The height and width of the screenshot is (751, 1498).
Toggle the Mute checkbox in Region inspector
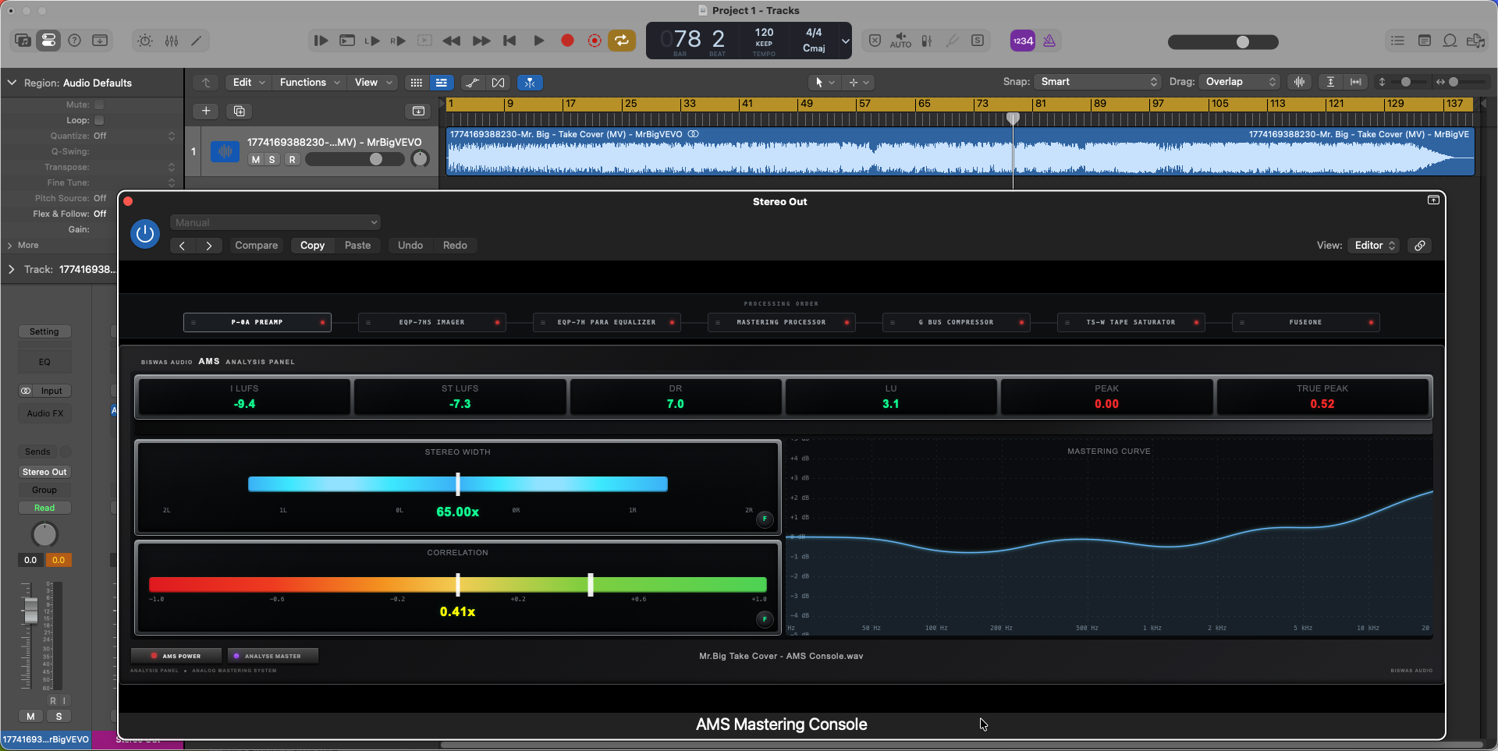pos(99,105)
